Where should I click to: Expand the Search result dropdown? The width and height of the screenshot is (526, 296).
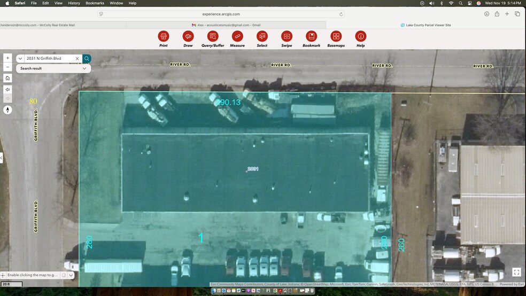84,68
